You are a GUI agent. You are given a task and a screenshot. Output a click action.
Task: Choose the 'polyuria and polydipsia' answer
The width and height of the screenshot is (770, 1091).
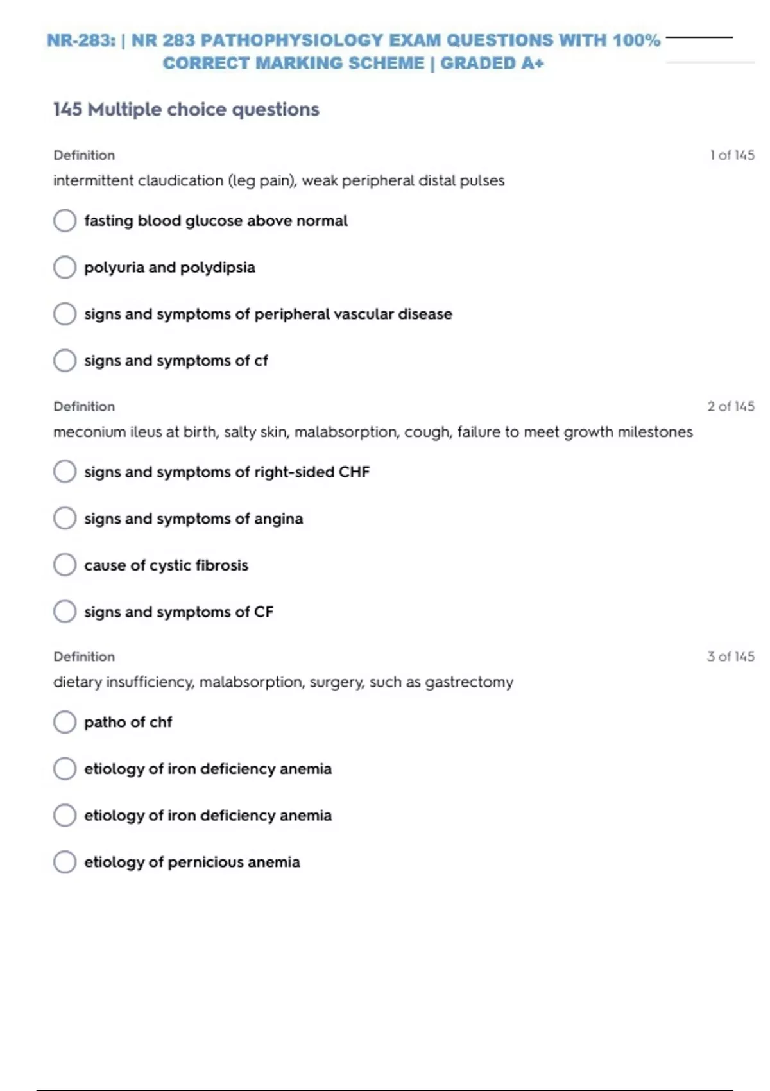[x=65, y=267]
